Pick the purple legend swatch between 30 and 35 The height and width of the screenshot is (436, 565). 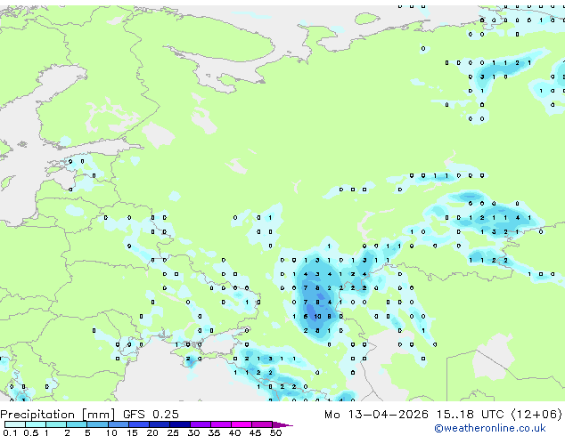click(x=201, y=424)
